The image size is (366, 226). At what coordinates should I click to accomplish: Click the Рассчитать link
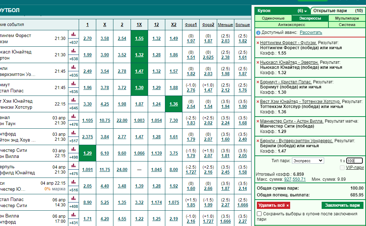[x=311, y=32]
